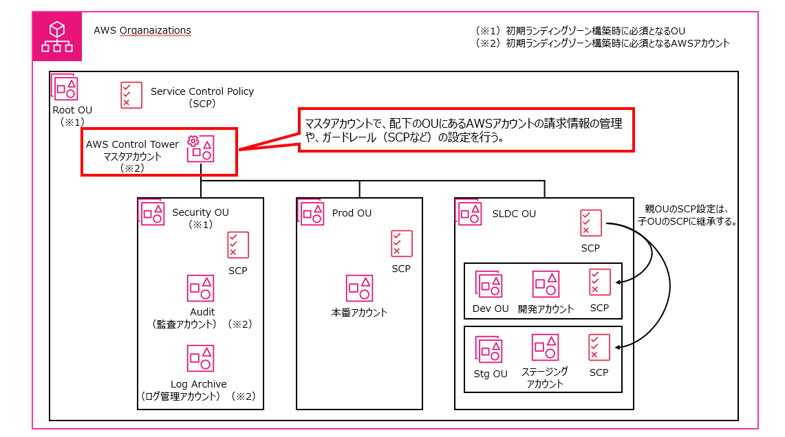This screenshot has height=437, width=785.
Task: Click the SCP icon at the top of SLDC OU
Action: 591,223
